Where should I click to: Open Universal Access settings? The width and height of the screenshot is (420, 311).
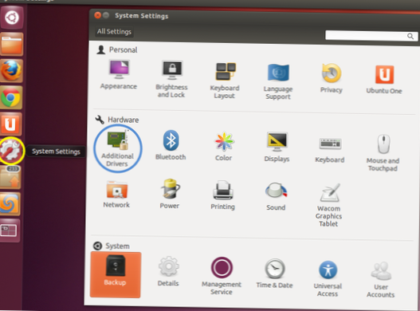[328, 278]
